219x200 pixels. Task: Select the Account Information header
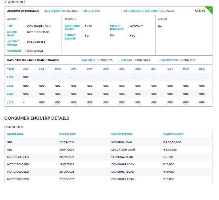click(x=23, y=11)
